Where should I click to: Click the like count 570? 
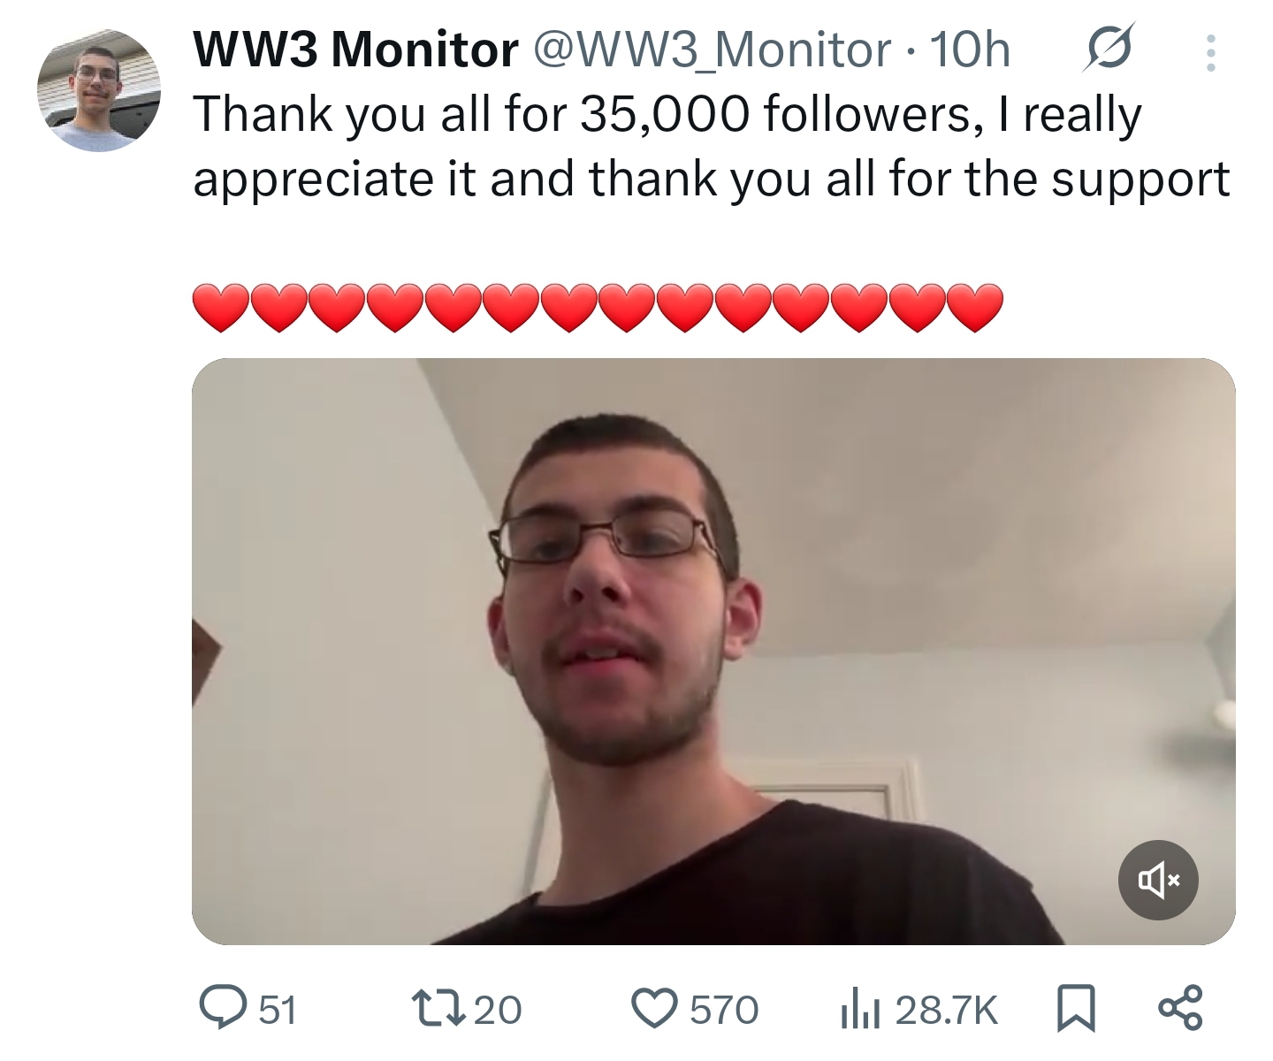pyautogui.click(x=724, y=1010)
